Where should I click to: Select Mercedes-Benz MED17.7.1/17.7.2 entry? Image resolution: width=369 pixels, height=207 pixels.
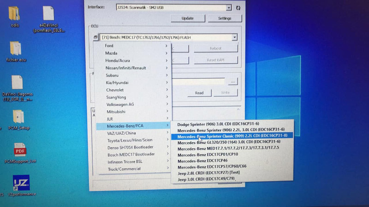pyautogui.click(x=232, y=148)
